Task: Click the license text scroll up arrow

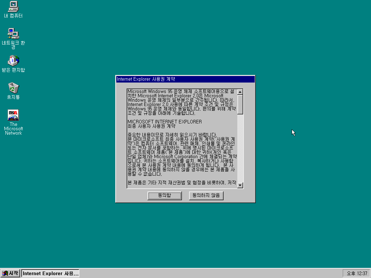Action: tap(240, 92)
